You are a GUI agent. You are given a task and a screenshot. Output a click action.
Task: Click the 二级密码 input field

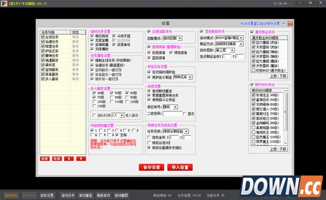(172, 114)
